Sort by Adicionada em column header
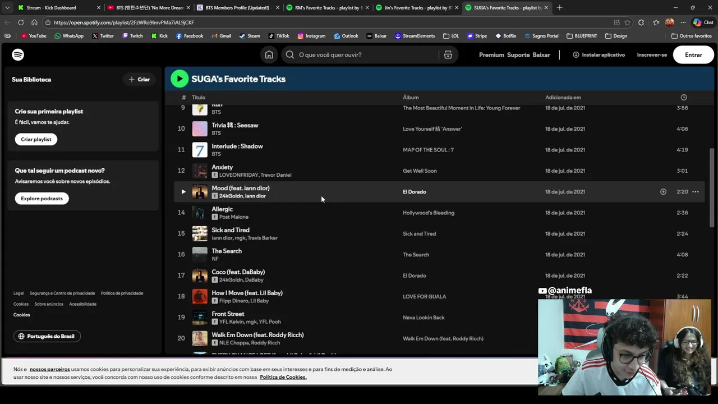The height and width of the screenshot is (404, 718). (563, 98)
